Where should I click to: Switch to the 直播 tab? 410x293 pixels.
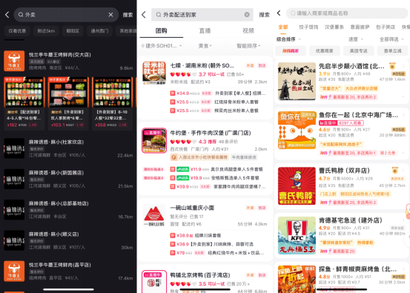click(x=205, y=31)
